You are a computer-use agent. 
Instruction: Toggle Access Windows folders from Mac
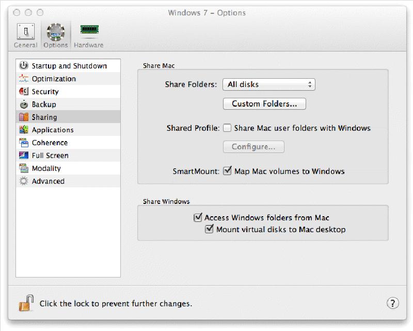198,217
